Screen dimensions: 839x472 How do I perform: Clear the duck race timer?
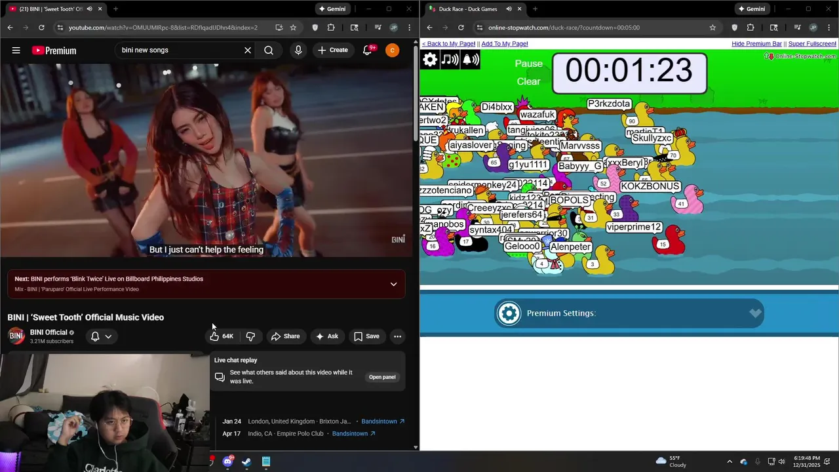pyautogui.click(x=528, y=81)
